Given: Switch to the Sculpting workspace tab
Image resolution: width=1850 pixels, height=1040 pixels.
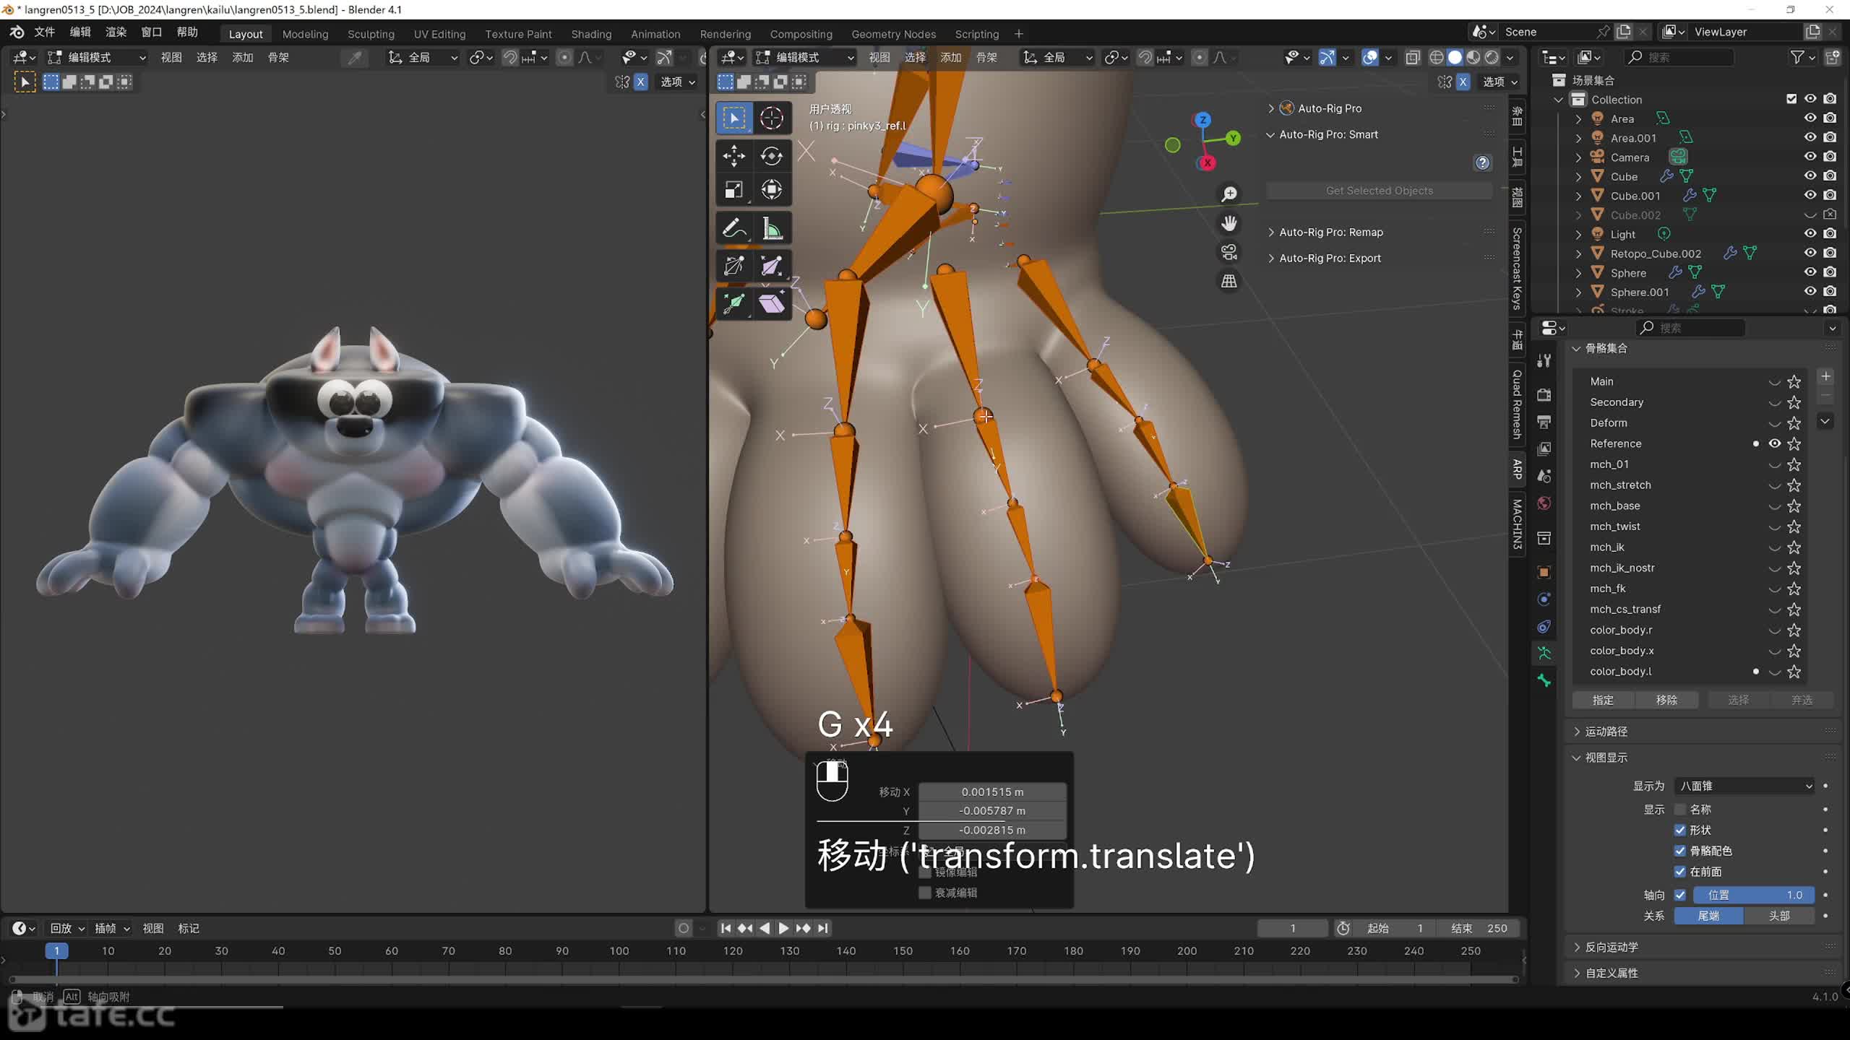Looking at the screenshot, I should [371, 34].
